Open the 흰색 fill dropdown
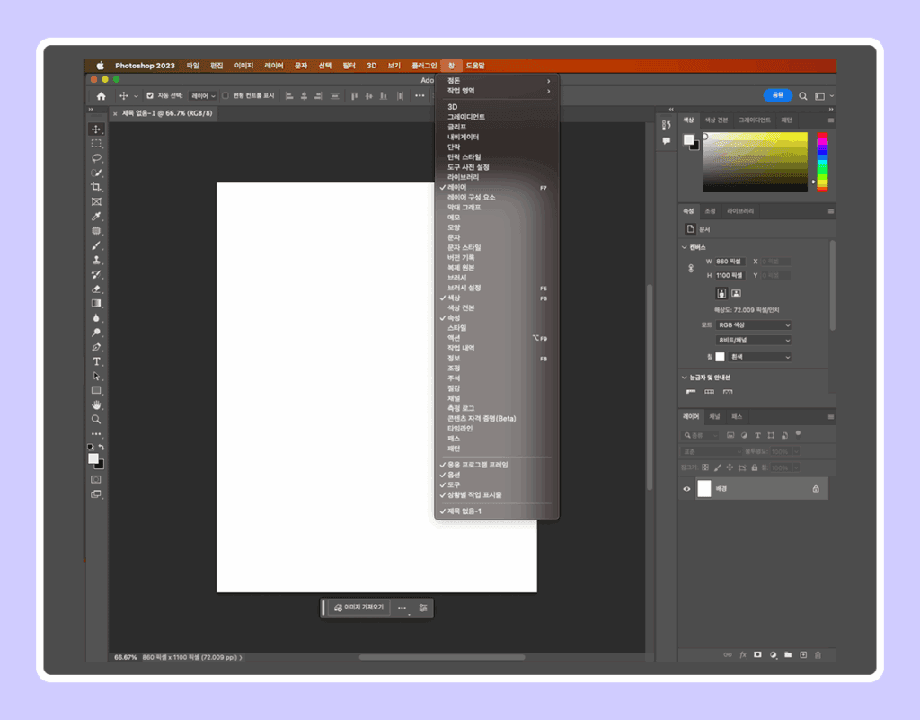The width and height of the screenshot is (920, 720). point(759,357)
